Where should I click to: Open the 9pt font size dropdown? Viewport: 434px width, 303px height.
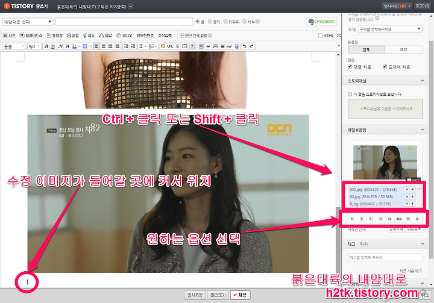tap(34, 46)
